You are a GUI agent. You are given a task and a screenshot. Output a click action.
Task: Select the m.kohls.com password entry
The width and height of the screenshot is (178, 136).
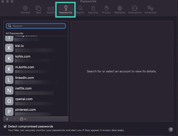36,69
